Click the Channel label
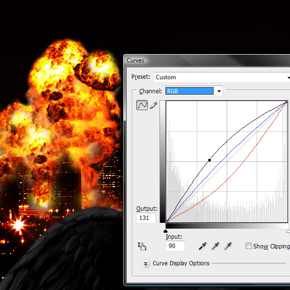 pyautogui.click(x=150, y=91)
